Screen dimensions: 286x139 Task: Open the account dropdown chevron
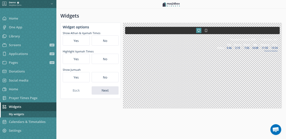click(x=52, y=4)
